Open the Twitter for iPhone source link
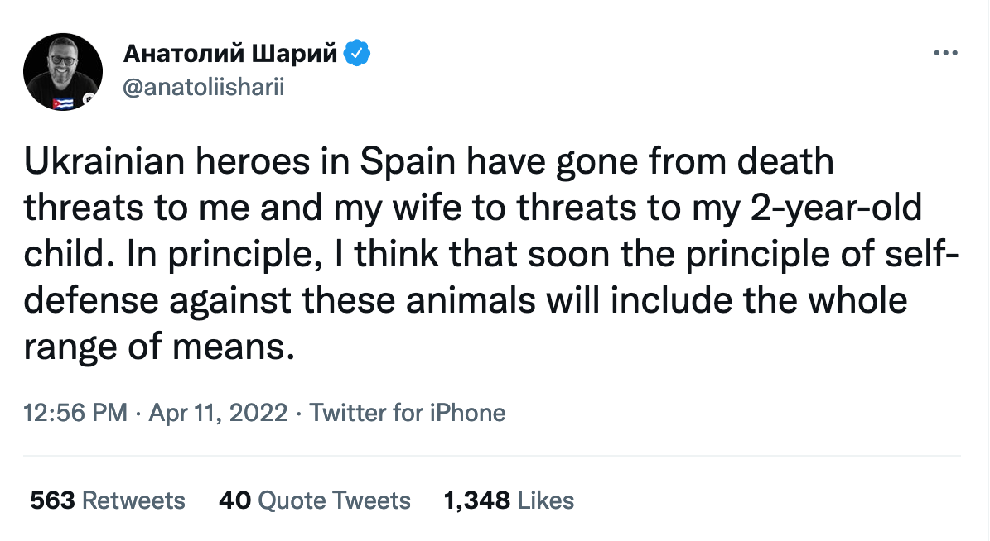Screen dimensions: 990x541 coord(408,412)
